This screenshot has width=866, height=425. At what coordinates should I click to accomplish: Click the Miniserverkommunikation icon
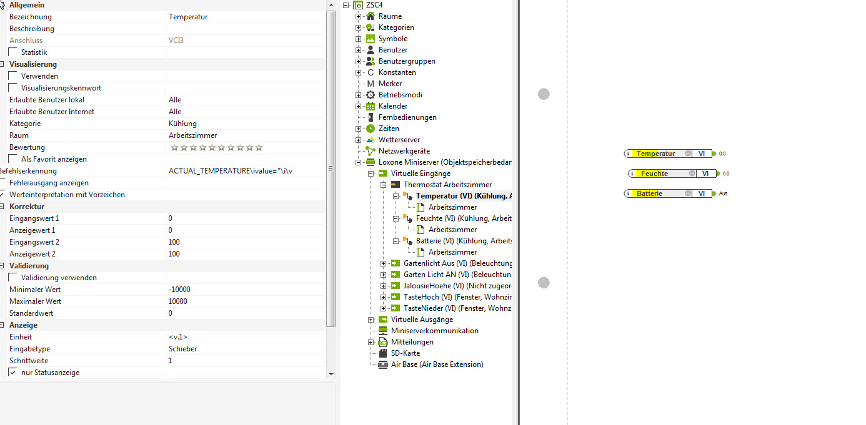coord(383,331)
